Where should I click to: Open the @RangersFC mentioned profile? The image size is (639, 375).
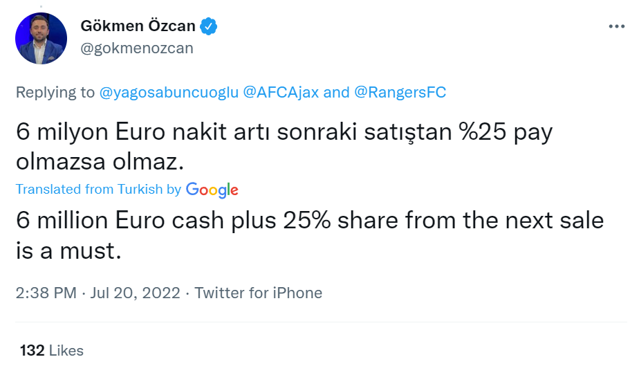(x=400, y=93)
